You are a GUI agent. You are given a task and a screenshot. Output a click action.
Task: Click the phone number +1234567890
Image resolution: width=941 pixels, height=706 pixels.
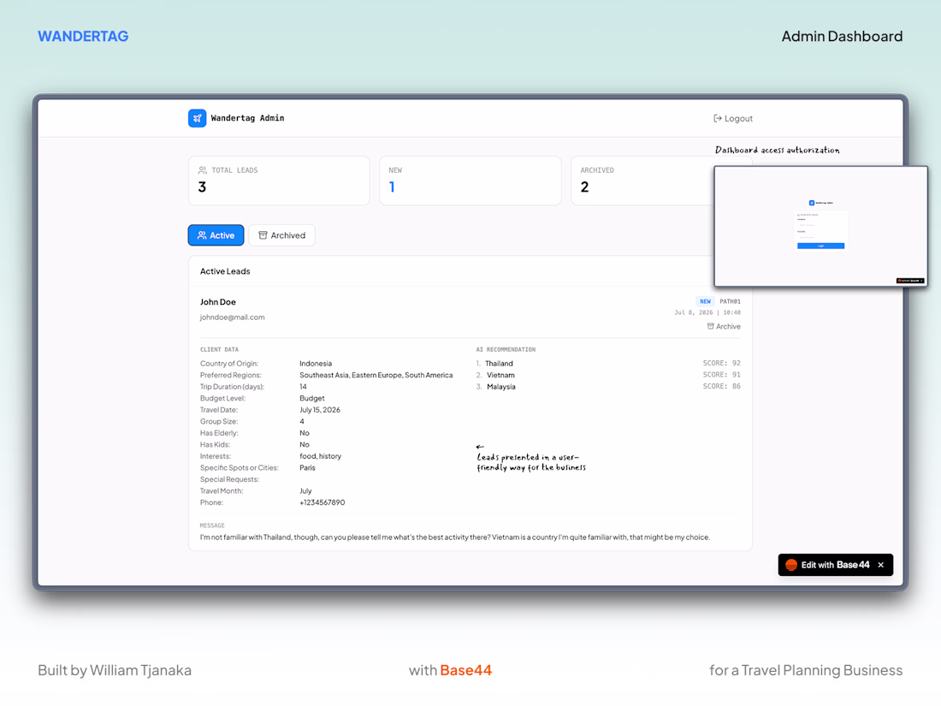click(323, 502)
